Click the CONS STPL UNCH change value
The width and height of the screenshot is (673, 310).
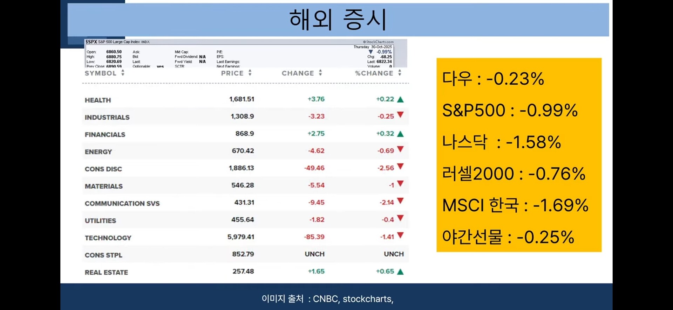pyautogui.click(x=314, y=254)
